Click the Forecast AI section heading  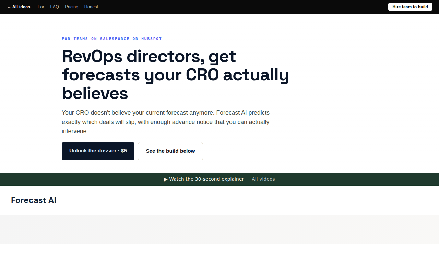point(34,200)
